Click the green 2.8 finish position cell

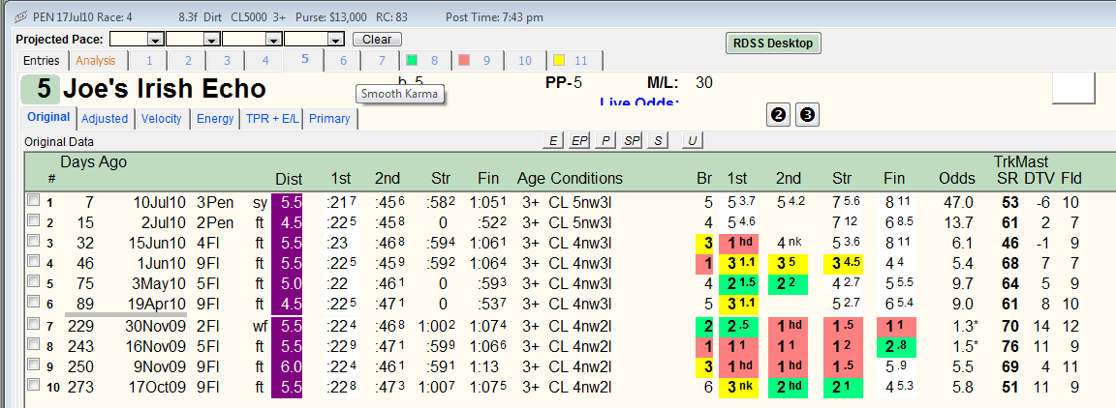894,345
